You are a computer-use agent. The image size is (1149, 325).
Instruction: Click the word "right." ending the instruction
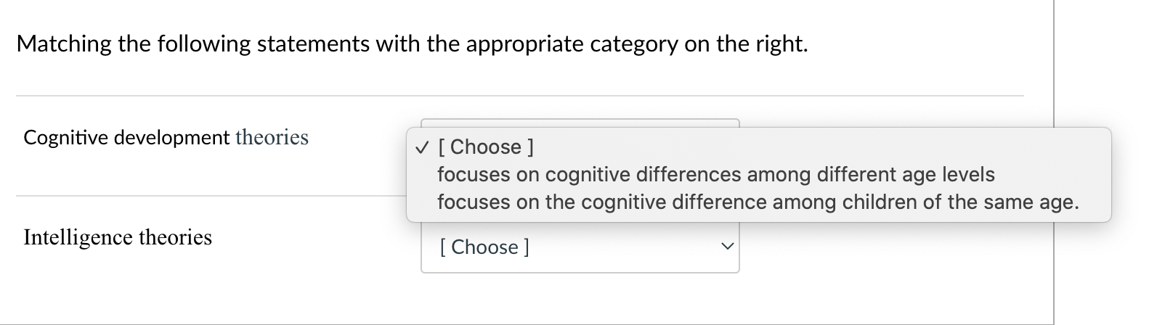tap(781, 44)
